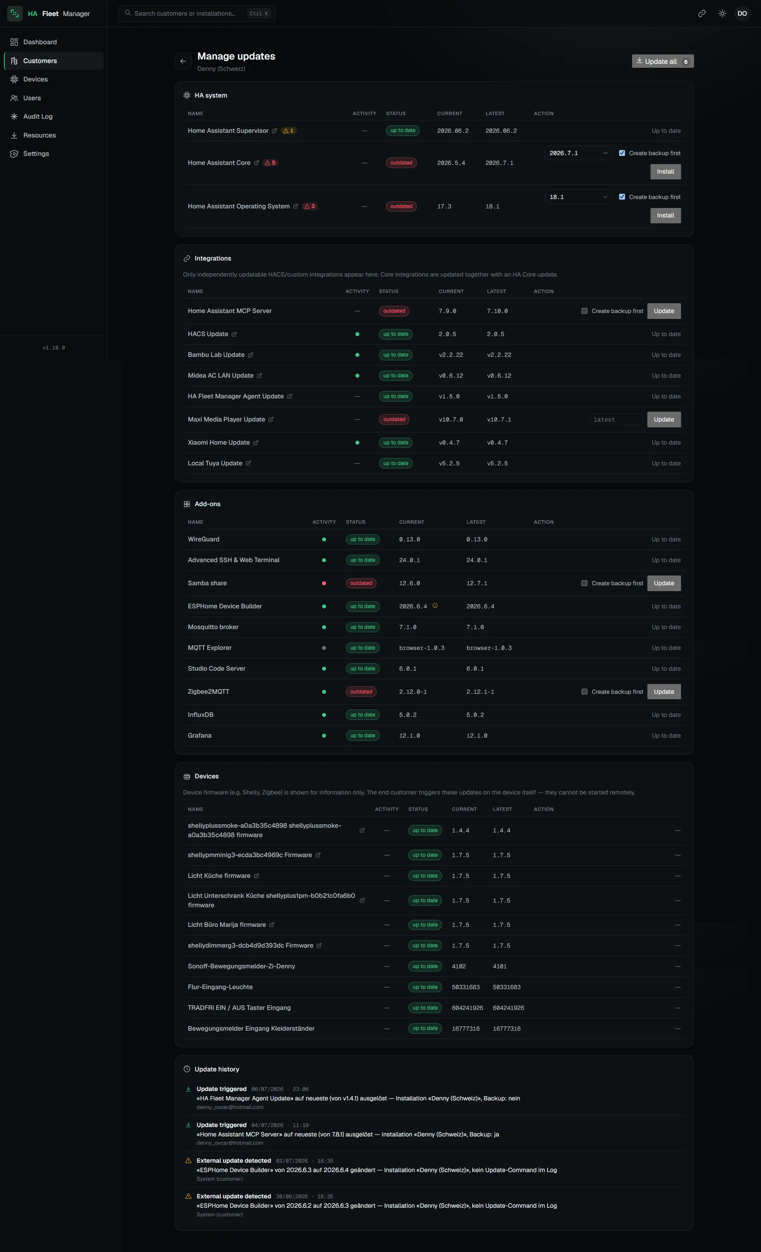Update Maxi Media Player
This screenshot has height=1252, width=761.
coord(664,419)
